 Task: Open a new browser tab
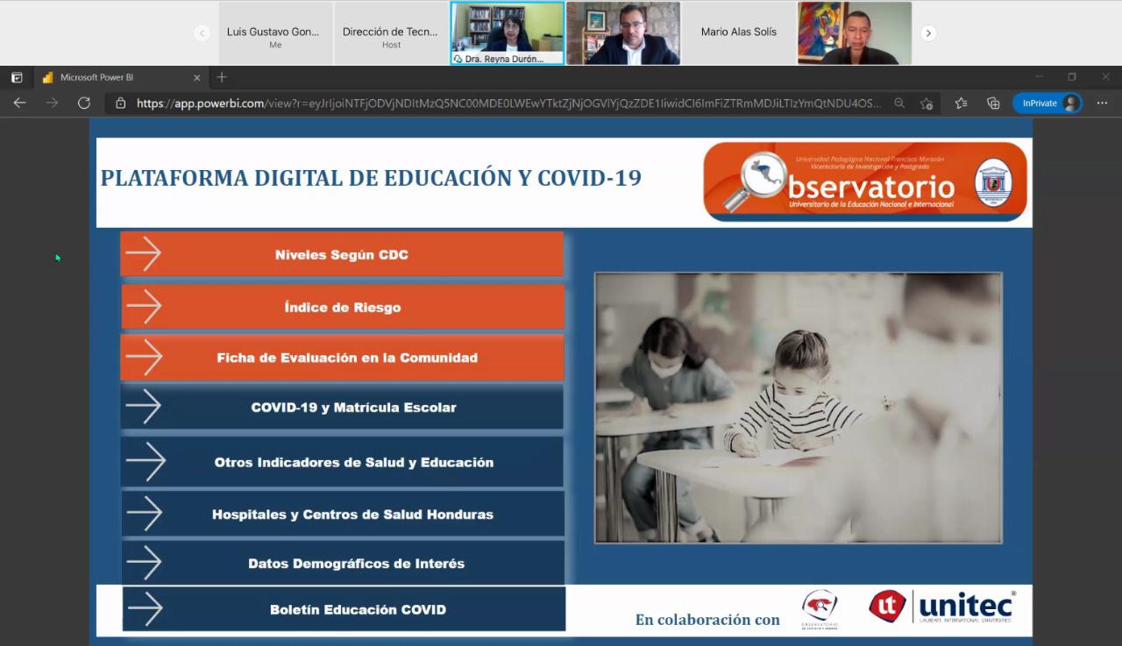pos(222,77)
